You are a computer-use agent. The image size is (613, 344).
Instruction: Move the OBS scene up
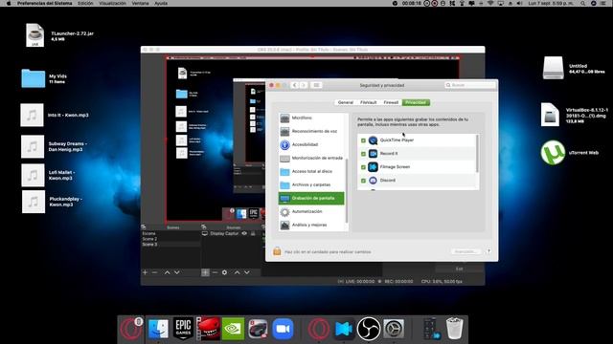click(x=168, y=272)
